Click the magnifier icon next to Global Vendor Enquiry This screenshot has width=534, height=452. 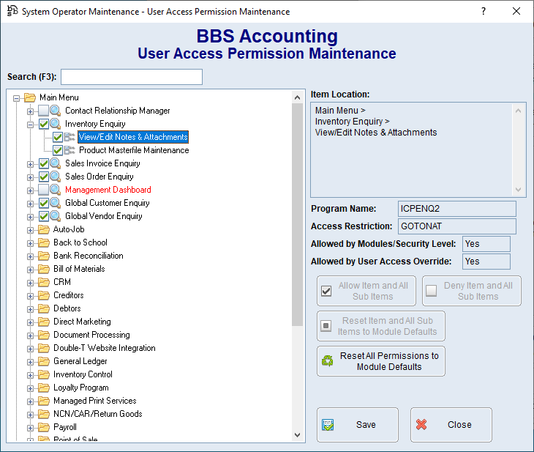pos(56,216)
